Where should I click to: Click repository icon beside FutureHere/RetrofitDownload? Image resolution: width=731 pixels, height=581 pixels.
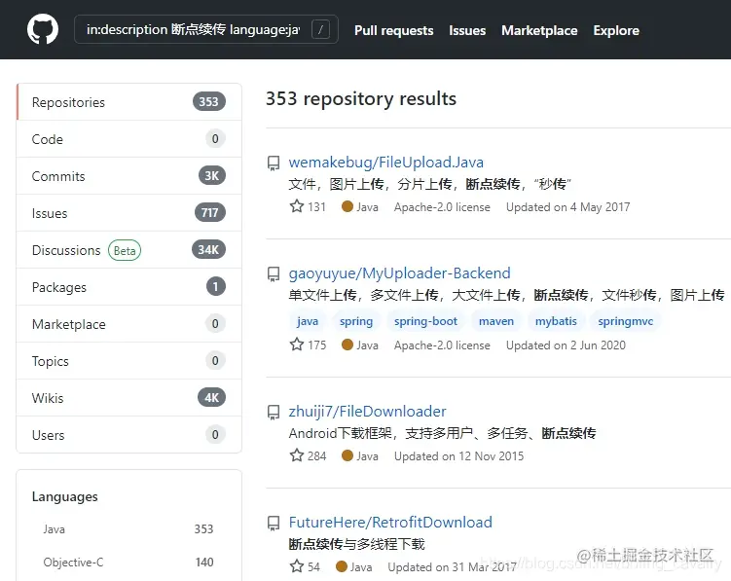274,524
